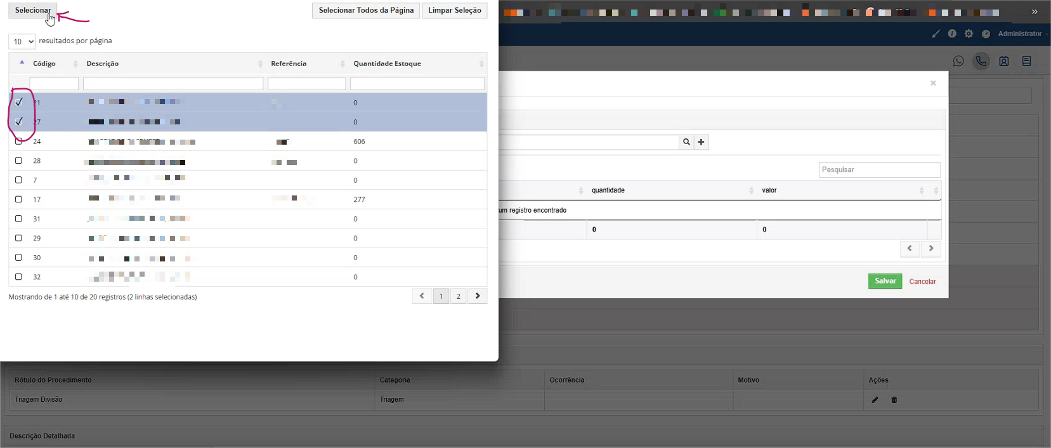The height and width of the screenshot is (448, 1051).
Task: Open the results per page dropdown
Action: (x=22, y=41)
